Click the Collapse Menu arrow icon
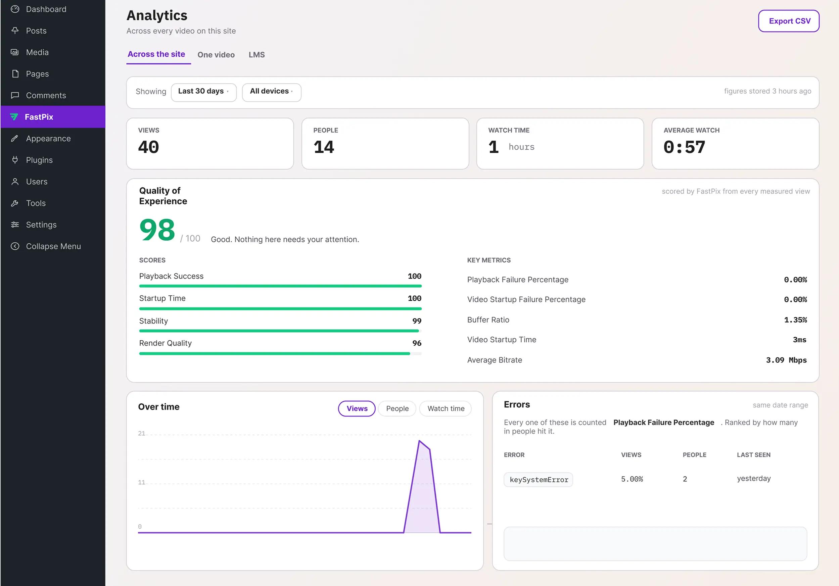 pos(15,246)
